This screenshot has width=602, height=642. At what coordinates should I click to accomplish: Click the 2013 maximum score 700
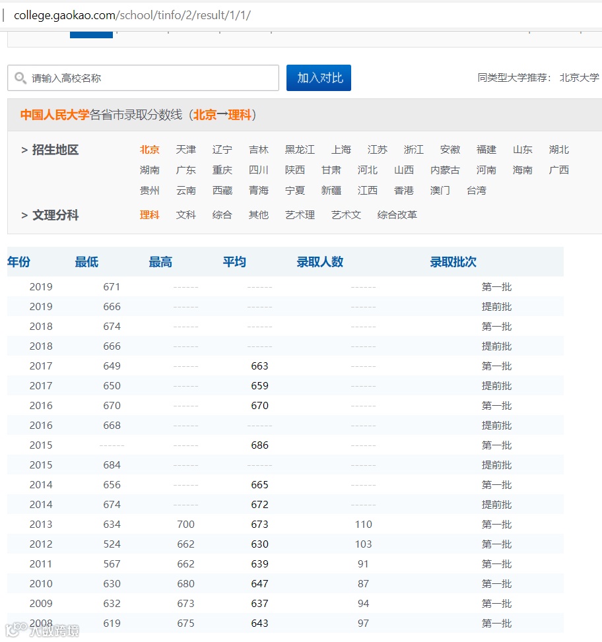[186, 525]
